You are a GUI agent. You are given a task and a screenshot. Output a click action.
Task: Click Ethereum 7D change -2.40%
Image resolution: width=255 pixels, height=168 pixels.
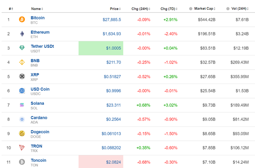171,34
